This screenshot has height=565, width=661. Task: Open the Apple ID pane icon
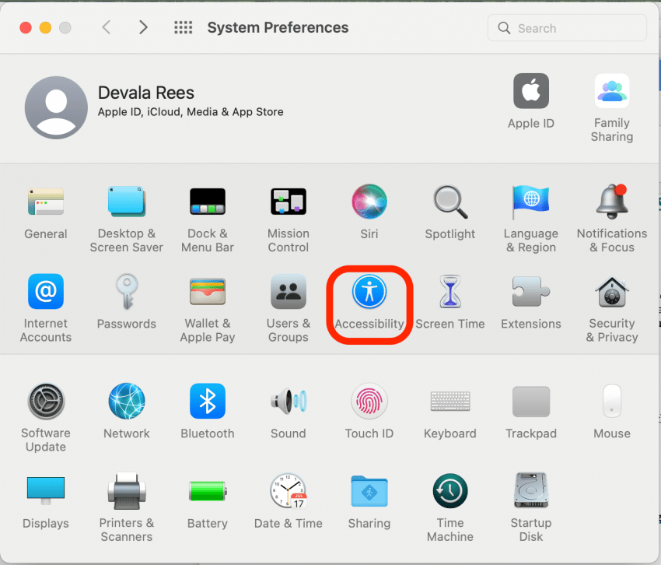pyautogui.click(x=530, y=91)
